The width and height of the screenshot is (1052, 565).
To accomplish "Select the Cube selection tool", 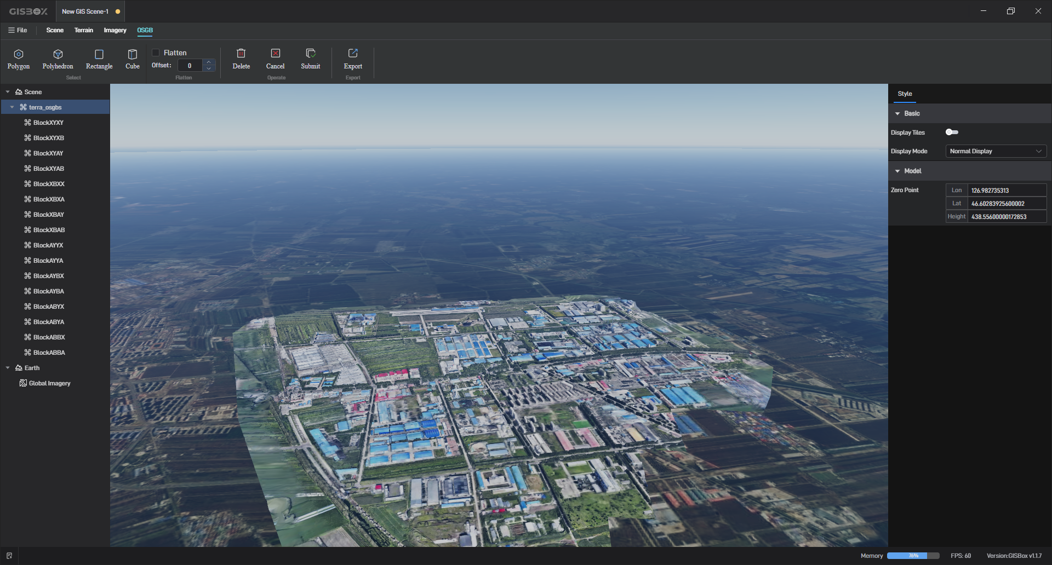I will [x=133, y=59].
